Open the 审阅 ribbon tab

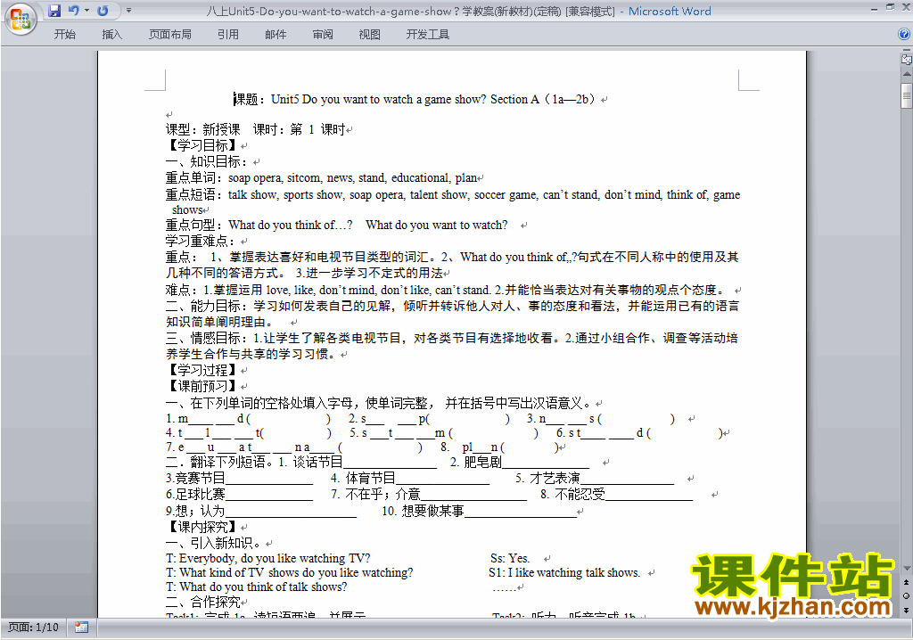coord(323,35)
